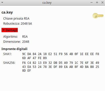
Task: Click the Dimensione value 2048
Action: coord(26,42)
